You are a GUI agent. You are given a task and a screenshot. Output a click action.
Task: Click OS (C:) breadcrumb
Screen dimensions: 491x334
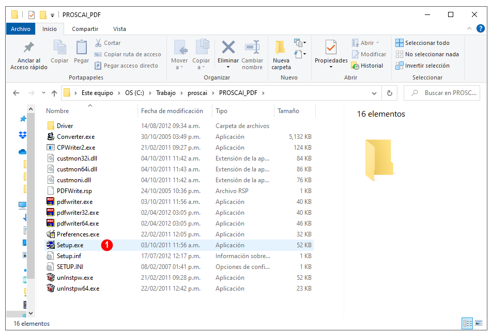point(135,93)
